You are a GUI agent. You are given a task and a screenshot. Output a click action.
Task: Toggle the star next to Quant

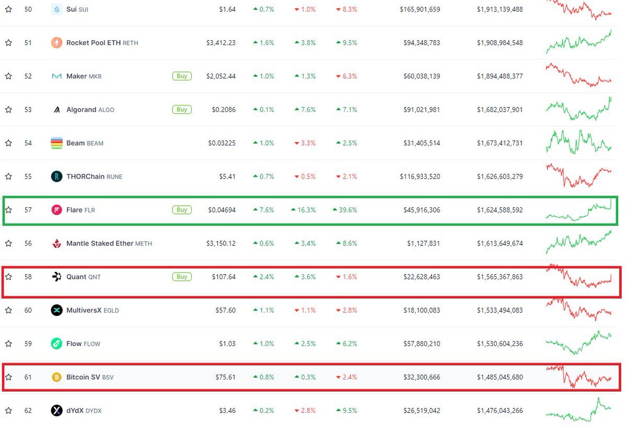click(x=8, y=277)
